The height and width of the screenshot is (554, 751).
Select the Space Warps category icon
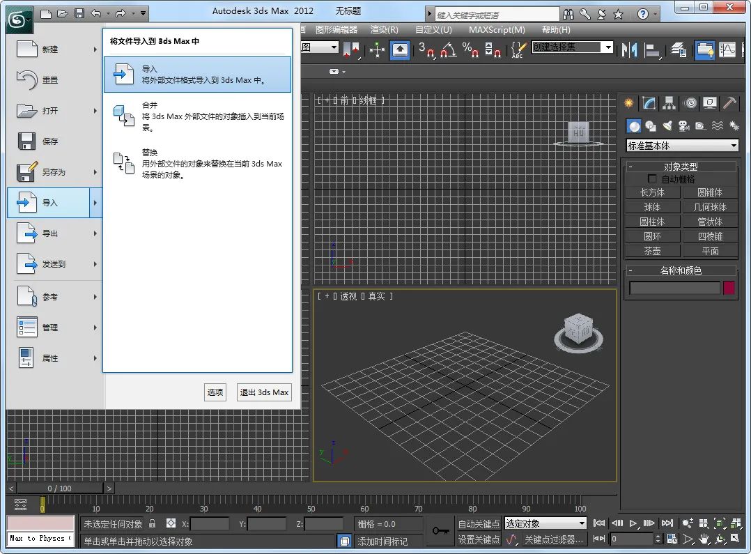[x=717, y=126]
